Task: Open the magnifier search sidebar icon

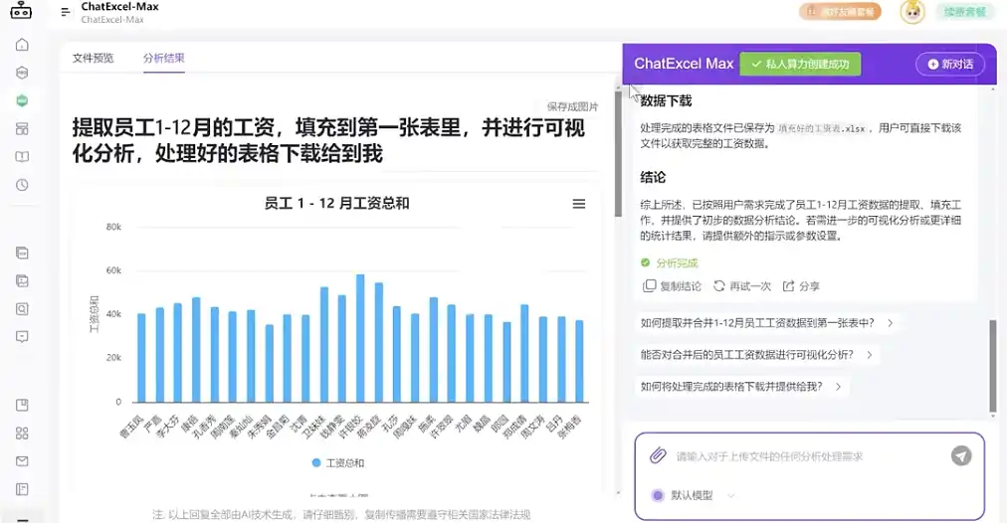Action: (x=22, y=308)
